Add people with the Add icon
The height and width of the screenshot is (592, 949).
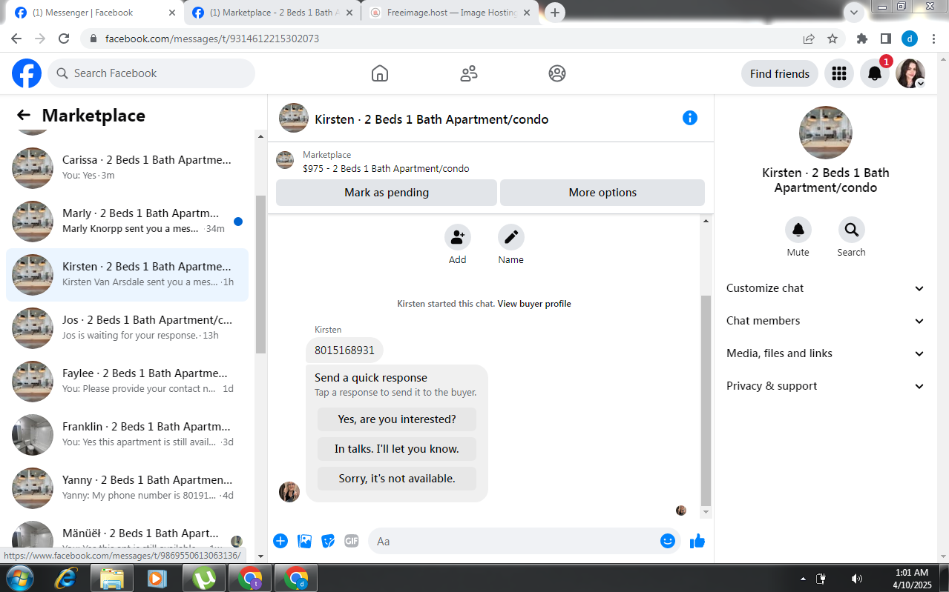coord(458,237)
